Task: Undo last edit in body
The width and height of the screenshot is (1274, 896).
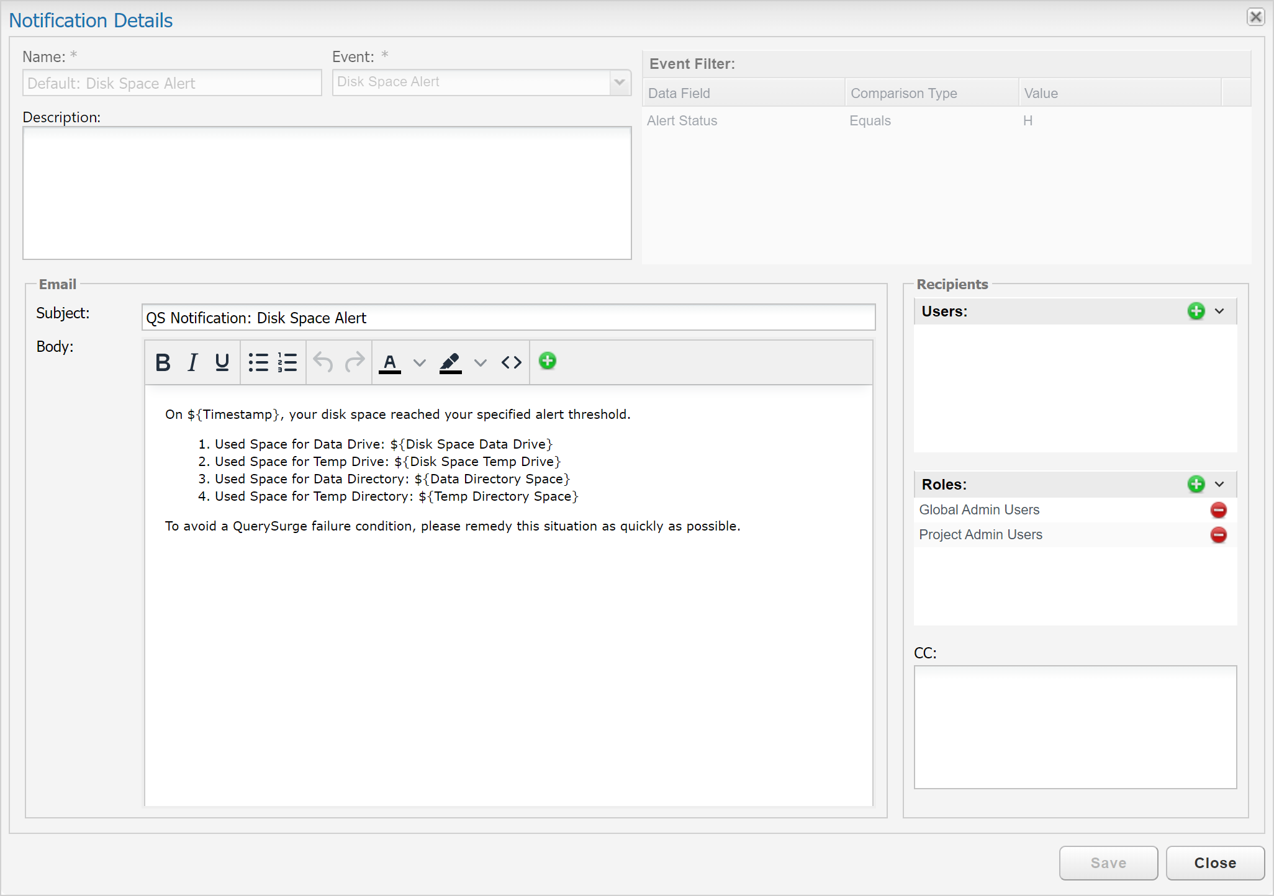Action: [323, 362]
